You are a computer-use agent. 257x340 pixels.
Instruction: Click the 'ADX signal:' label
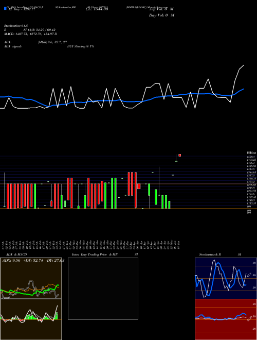(x=12, y=46)
